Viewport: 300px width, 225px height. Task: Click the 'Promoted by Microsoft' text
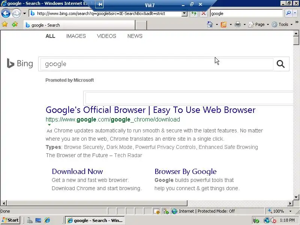[x=70, y=80]
